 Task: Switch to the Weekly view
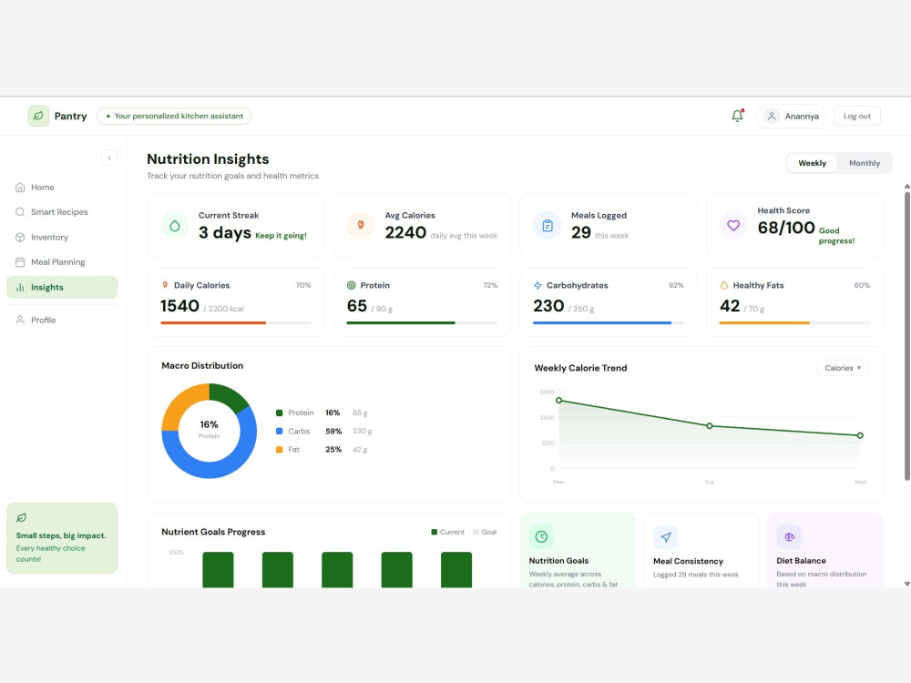(812, 163)
